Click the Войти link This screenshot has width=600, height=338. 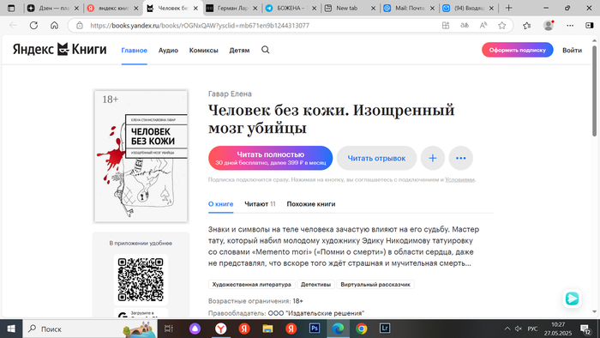572,50
